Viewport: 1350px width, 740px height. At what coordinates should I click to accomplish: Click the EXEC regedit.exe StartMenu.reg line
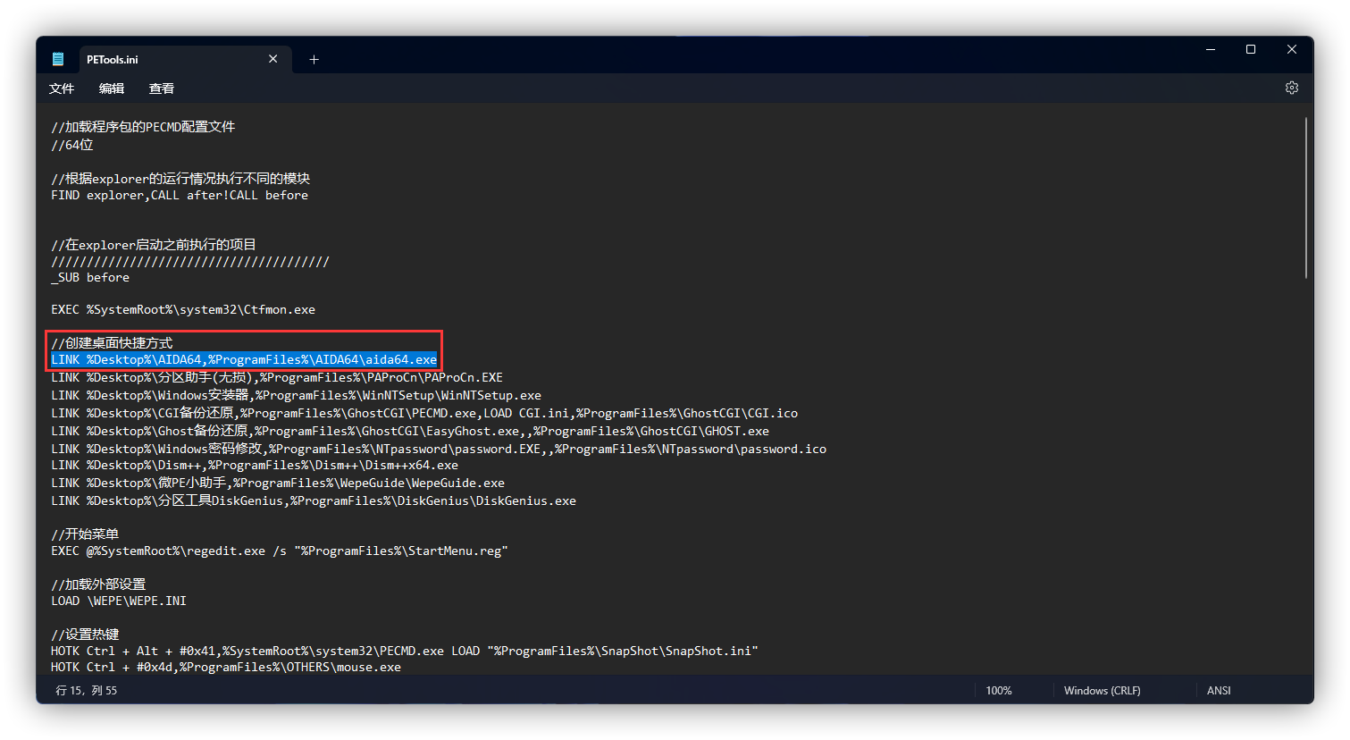[x=280, y=551]
